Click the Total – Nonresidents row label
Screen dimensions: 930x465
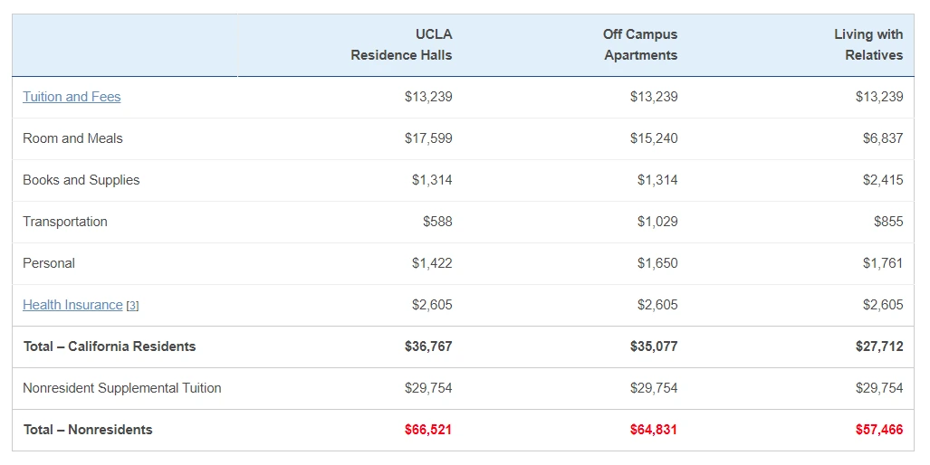pyautogui.click(x=88, y=430)
